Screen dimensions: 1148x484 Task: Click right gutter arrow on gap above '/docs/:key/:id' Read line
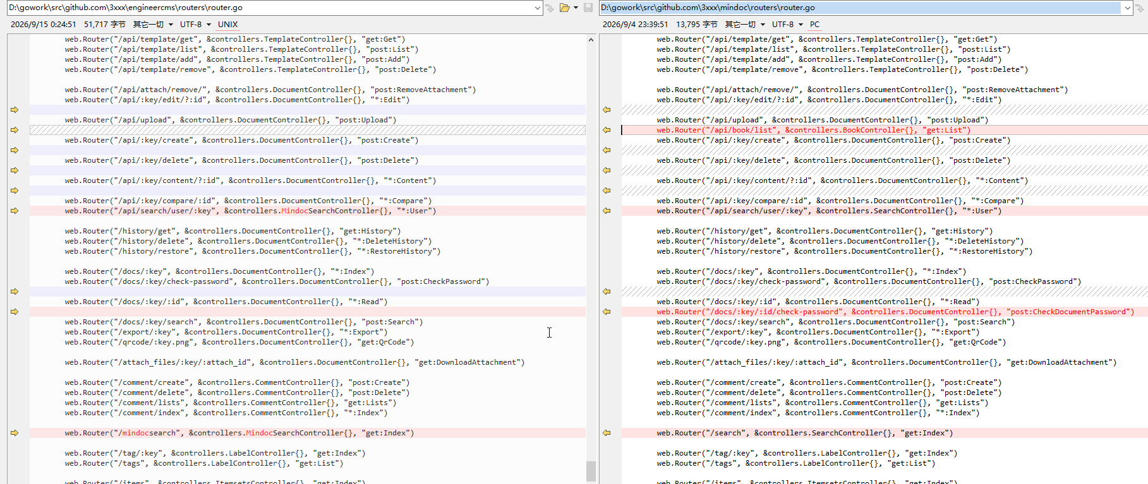tap(607, 292)
